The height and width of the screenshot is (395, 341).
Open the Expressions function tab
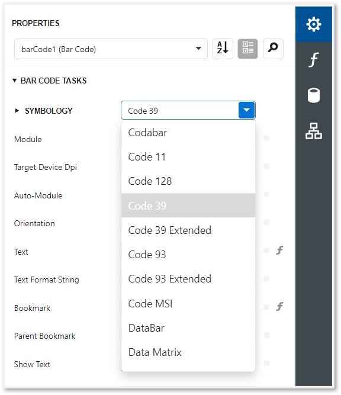[314, 60]
